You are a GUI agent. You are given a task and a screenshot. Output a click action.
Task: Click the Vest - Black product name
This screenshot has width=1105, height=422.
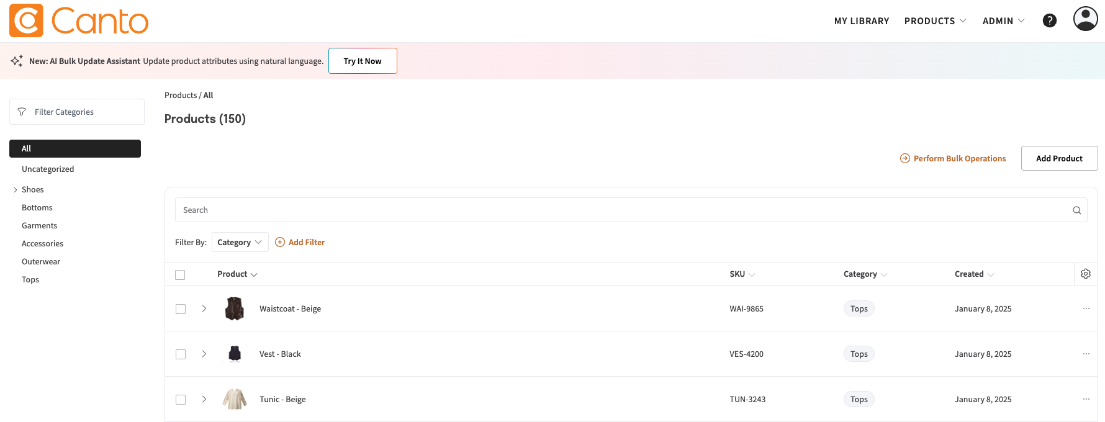point(280,354)
